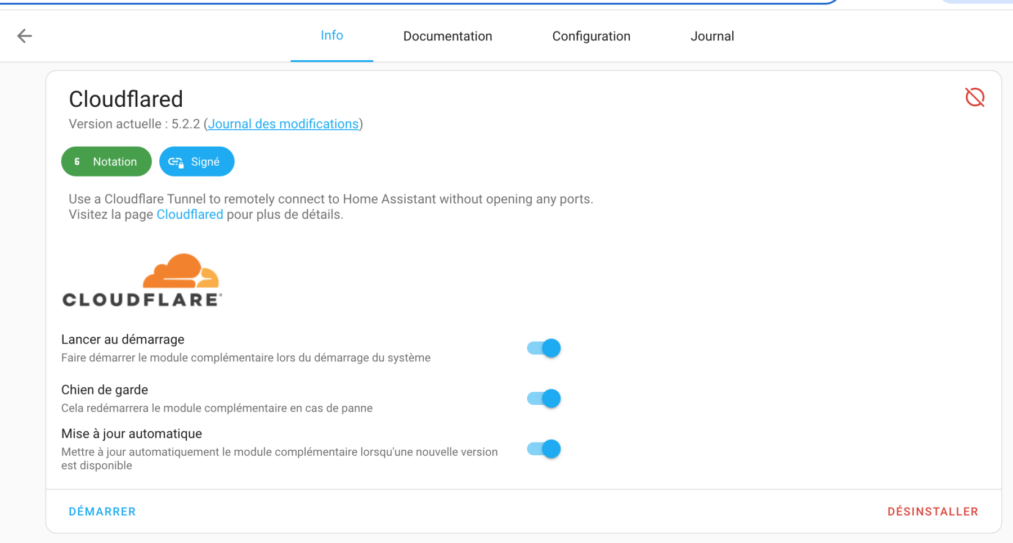The height and width of the screenshot is (543, 1013).
Task: Switch to the Documentation tab
Action: click(447, 35)
